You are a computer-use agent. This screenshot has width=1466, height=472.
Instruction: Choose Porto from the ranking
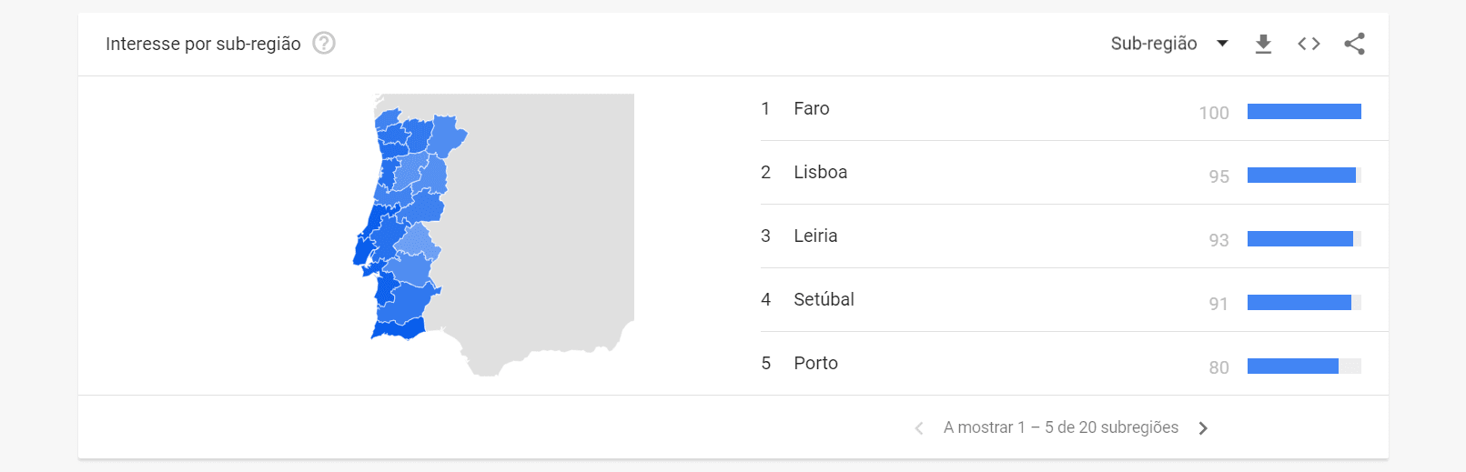(x=815, y=363)
